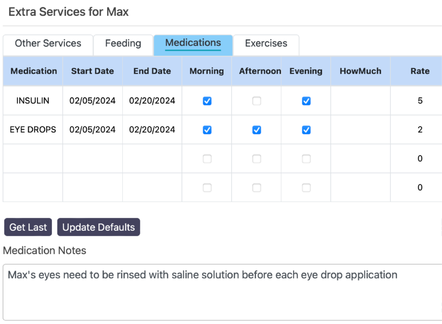Screen dimensions: 442x324
Task: Click the empty Medication cell in row three
Action: point(32,159)
